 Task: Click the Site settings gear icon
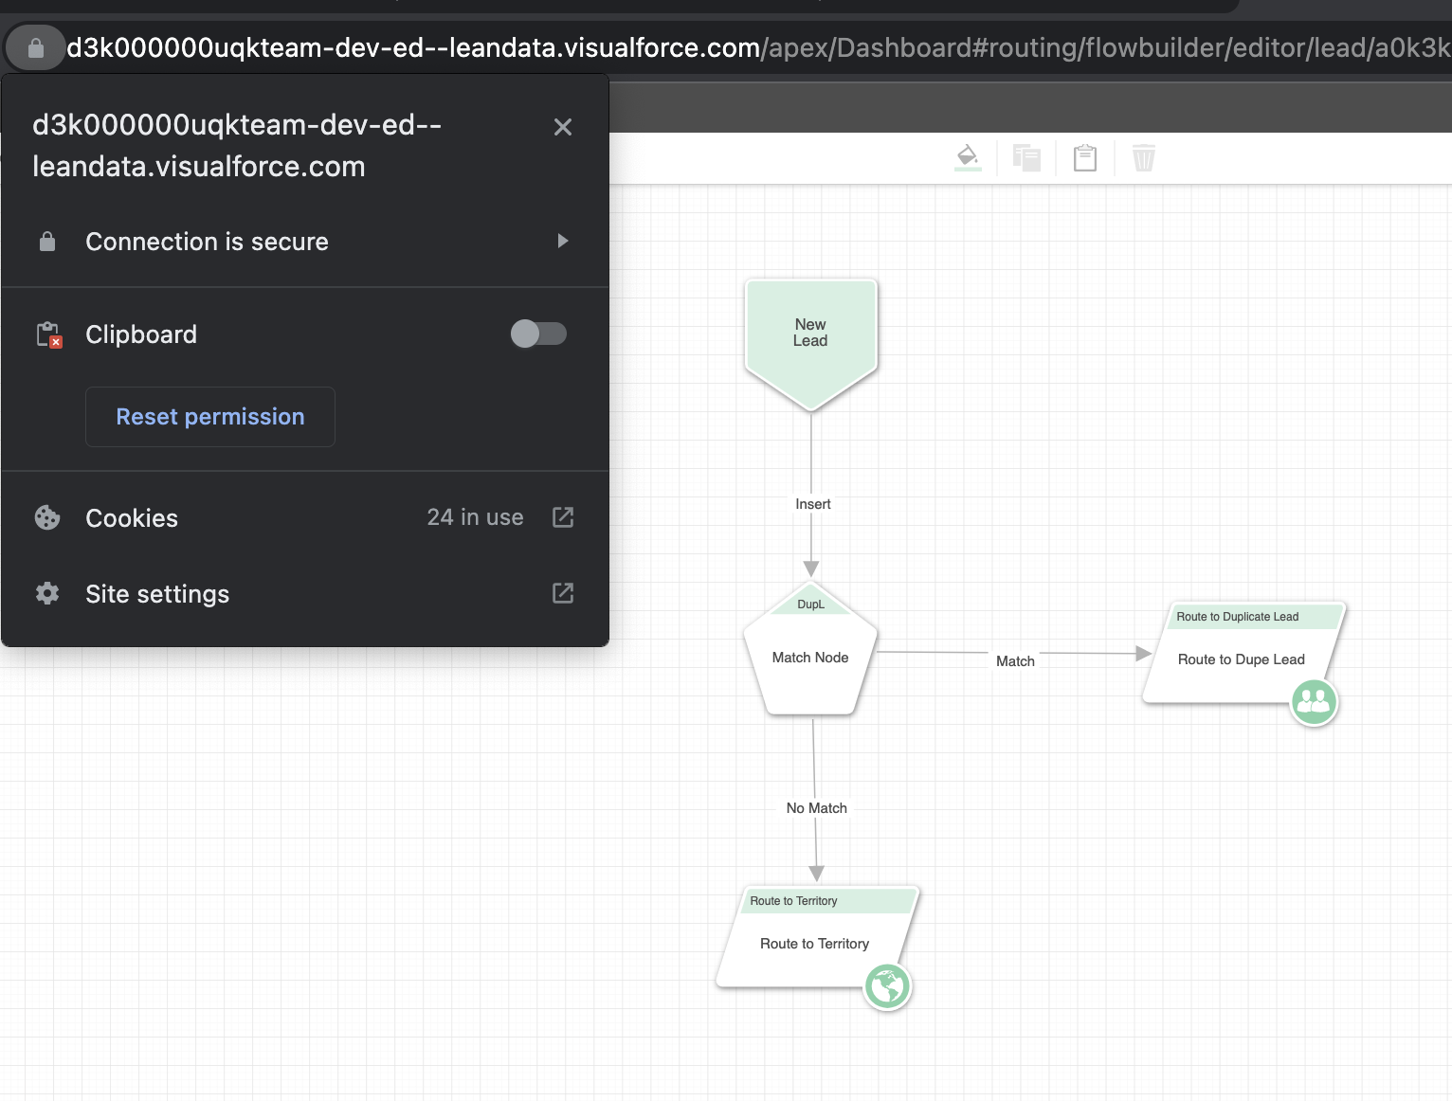pos(47,593)
